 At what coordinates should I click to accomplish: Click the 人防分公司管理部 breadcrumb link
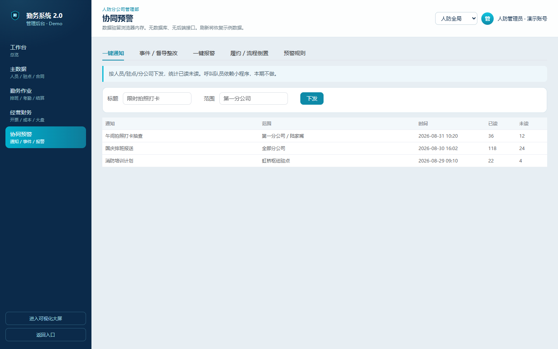click(x=121, y=9)
